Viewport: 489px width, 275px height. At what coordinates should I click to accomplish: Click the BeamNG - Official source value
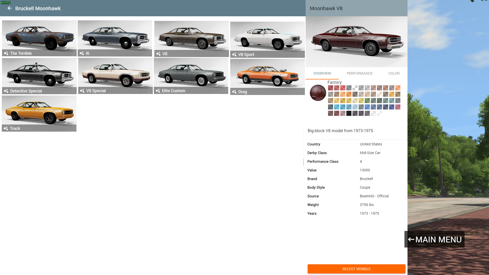pos(374,196)
